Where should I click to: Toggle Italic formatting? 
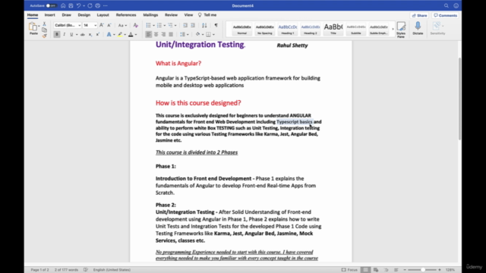64,34
